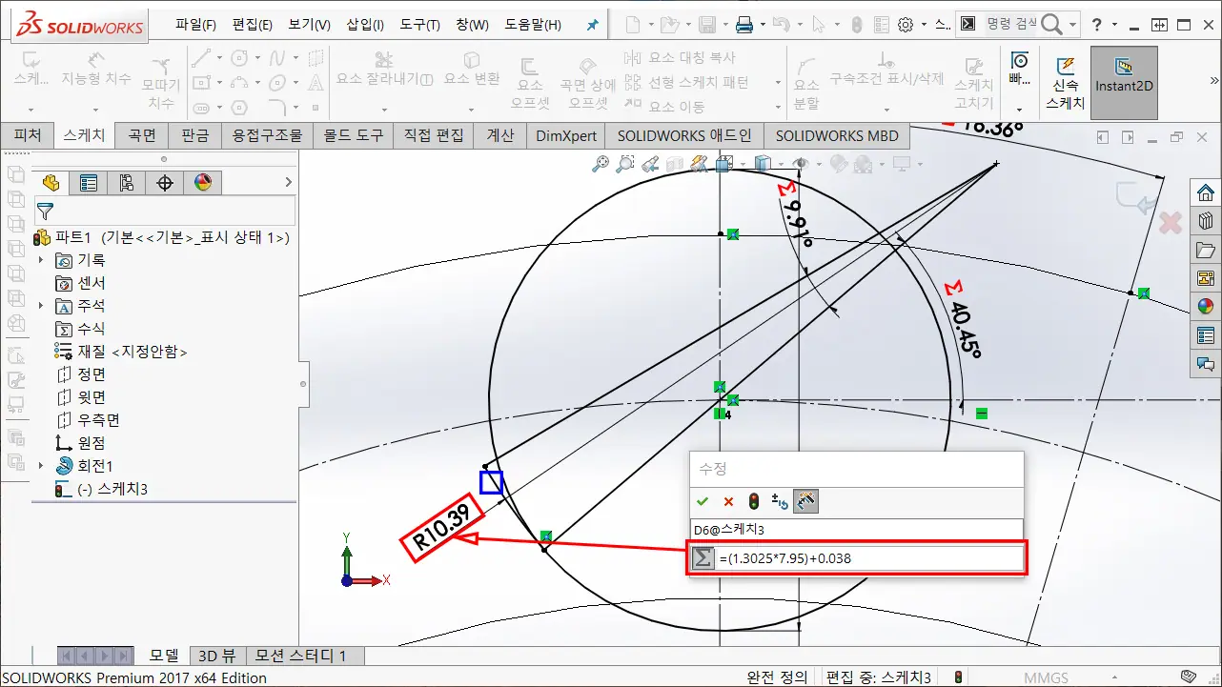Image resolution: width=1222 pixels, height=687 pixels.
Task: Expand the 기록 folder
Action: [x=40, y=260]
